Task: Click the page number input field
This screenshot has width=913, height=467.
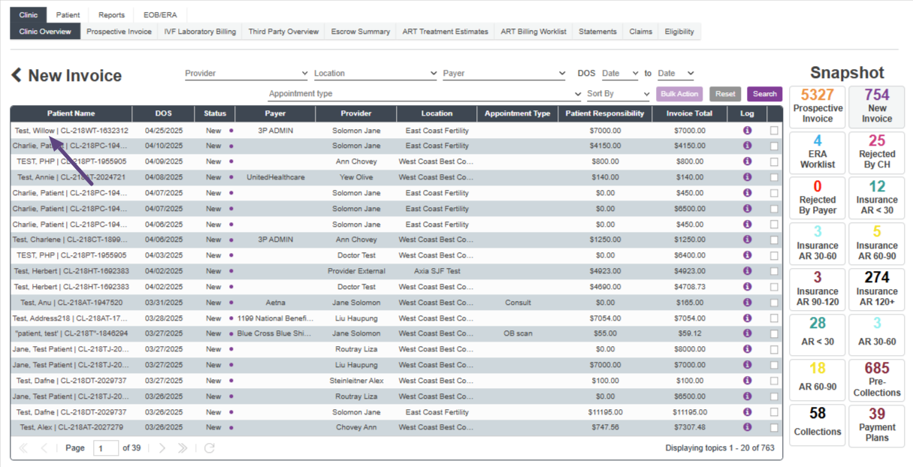Action: [x=106, y=448]
